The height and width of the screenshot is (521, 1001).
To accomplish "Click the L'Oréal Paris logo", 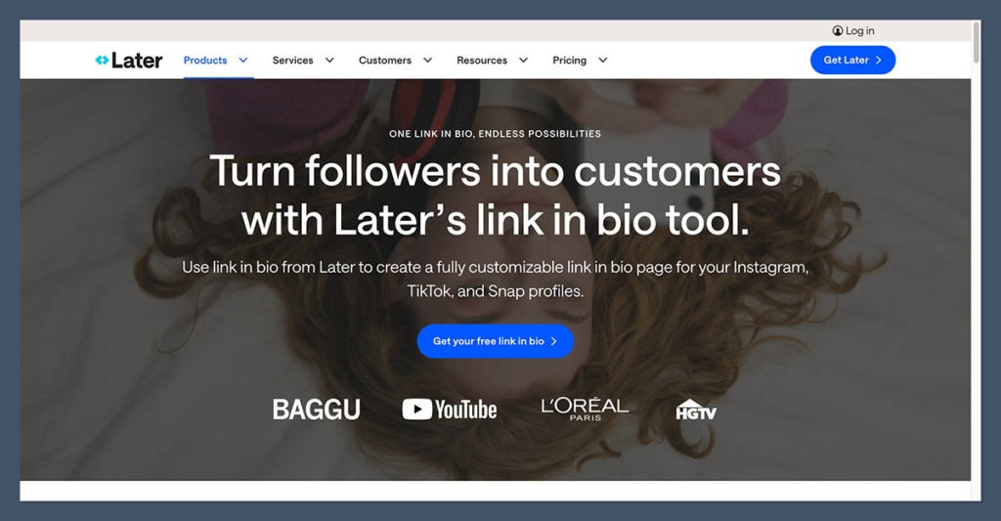I will pos(585,409).
